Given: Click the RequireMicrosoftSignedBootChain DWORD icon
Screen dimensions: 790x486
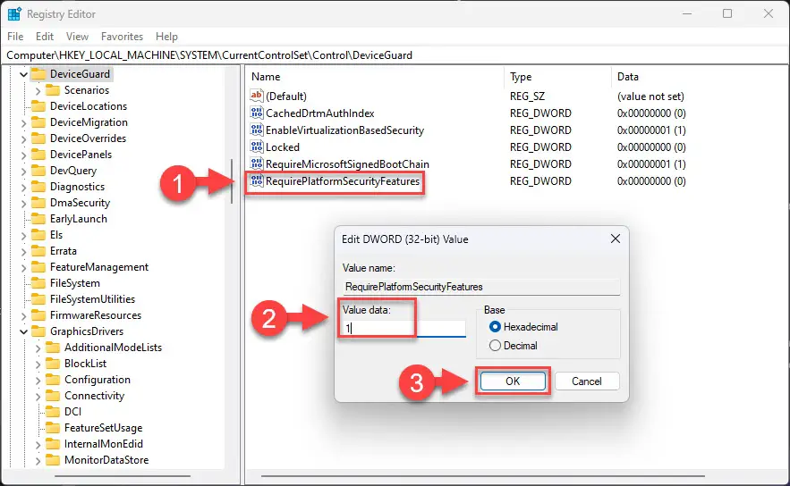Looking at the screenshot, I should pyautogui.click(x=257, y=164).
